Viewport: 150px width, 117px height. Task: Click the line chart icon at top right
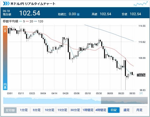pyautogui.click(x=141, y=4)
